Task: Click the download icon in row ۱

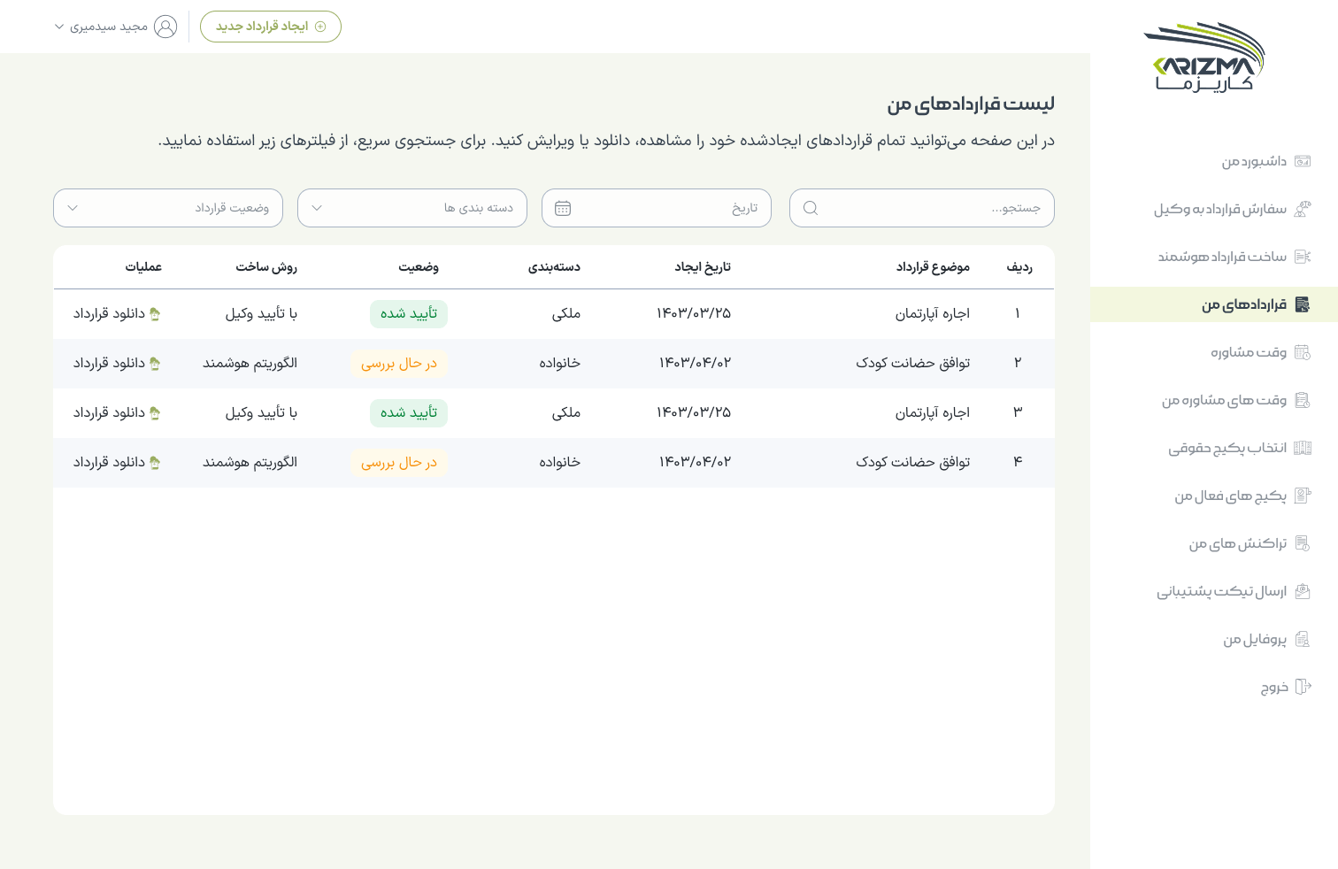Action: tap(155, 313)
